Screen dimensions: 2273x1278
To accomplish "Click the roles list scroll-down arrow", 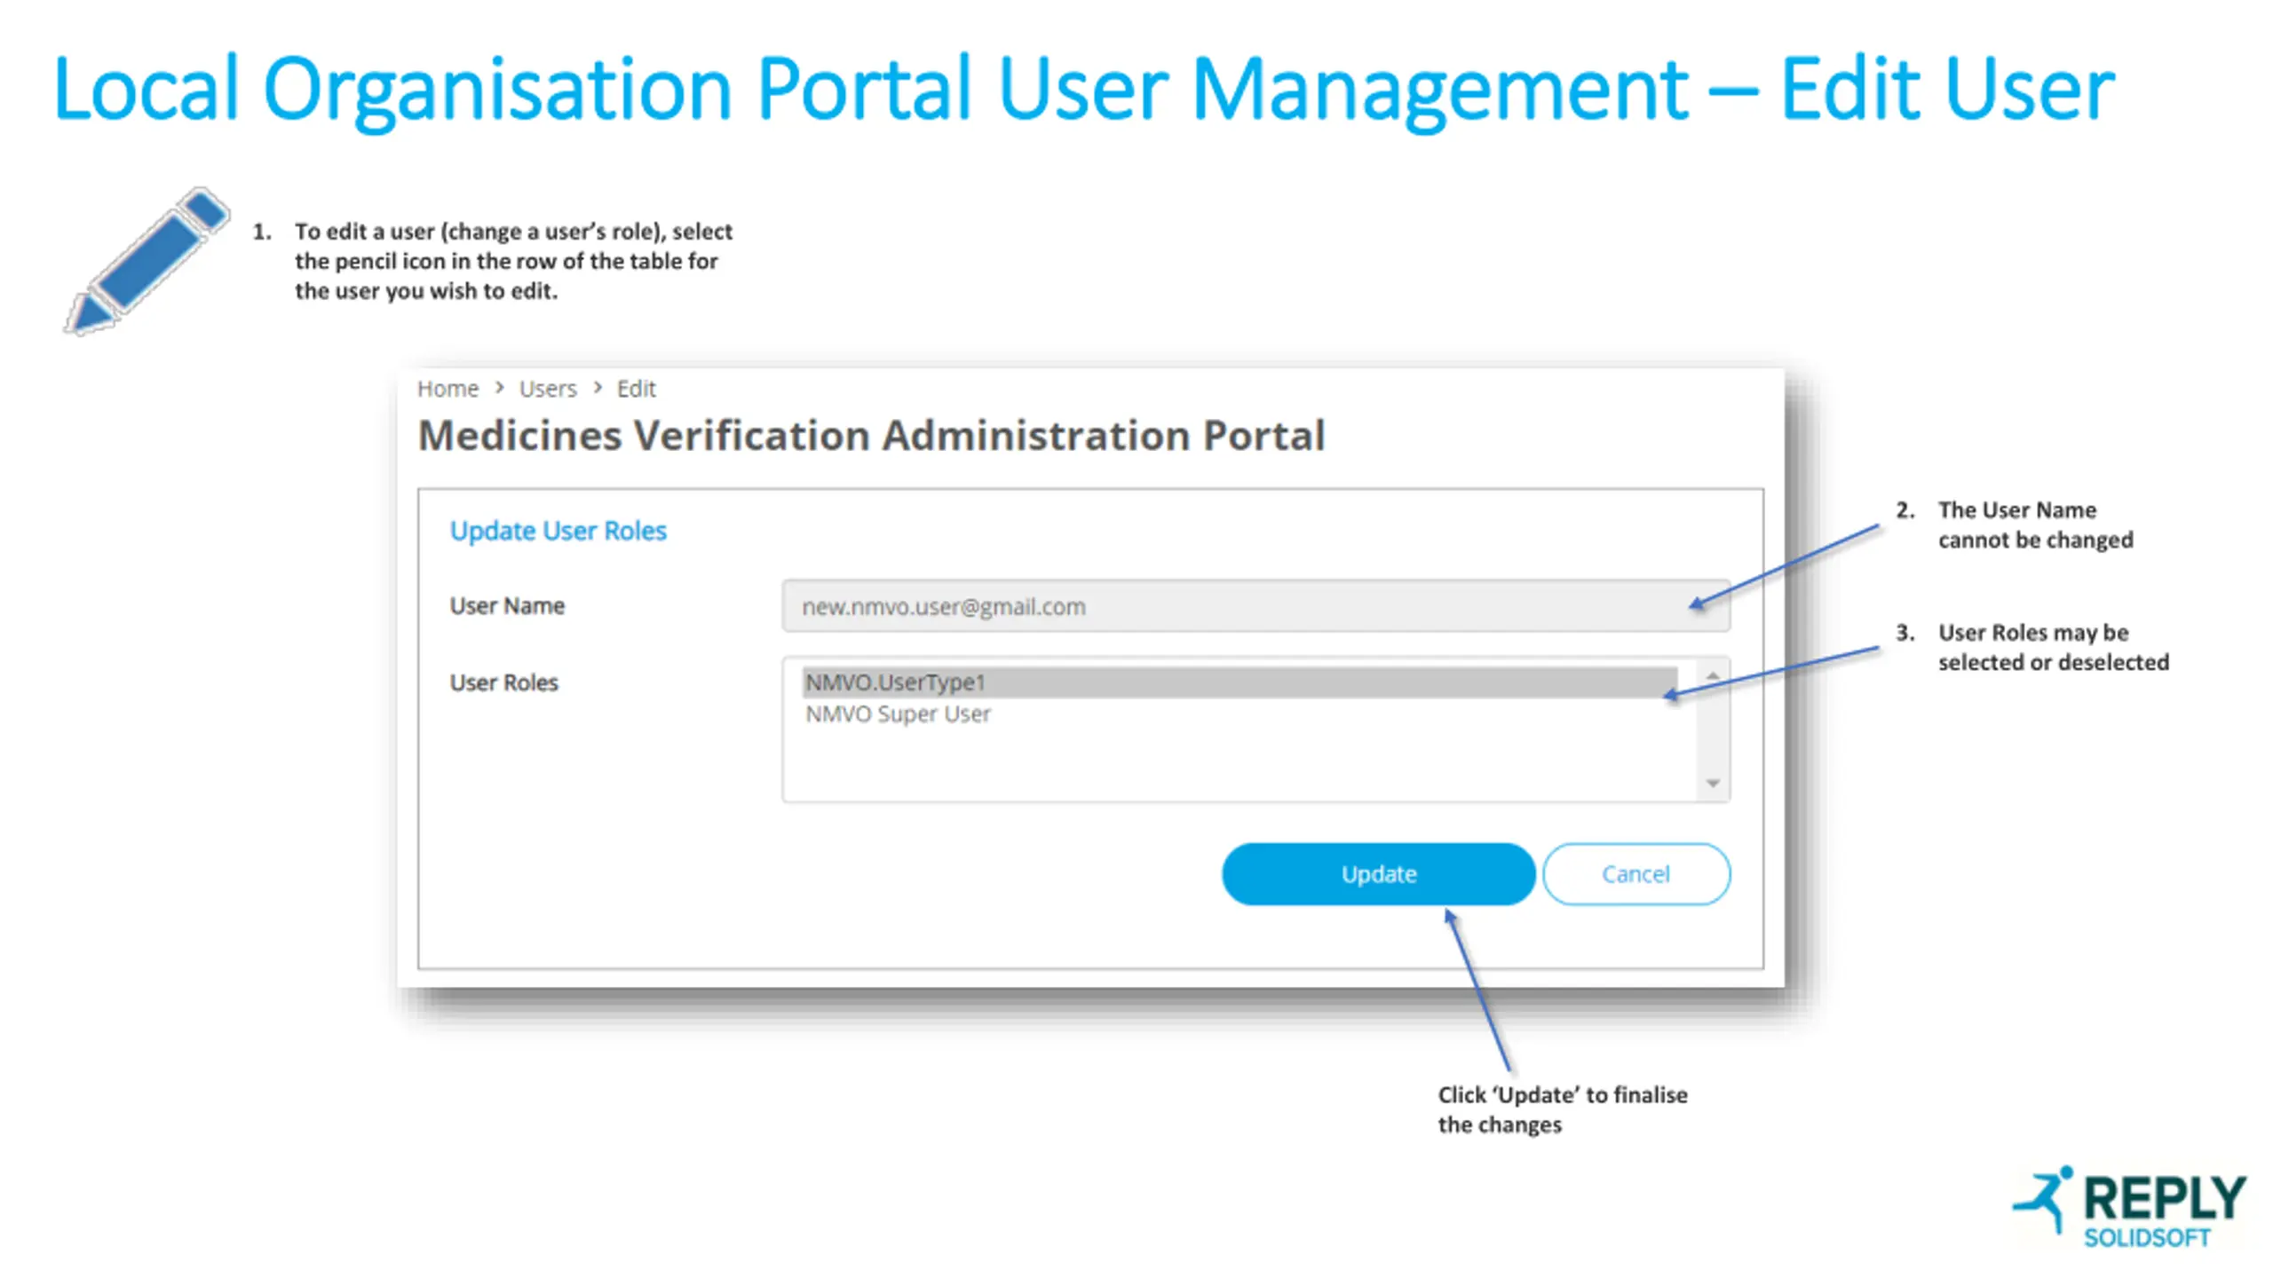I will point(1713,783).
